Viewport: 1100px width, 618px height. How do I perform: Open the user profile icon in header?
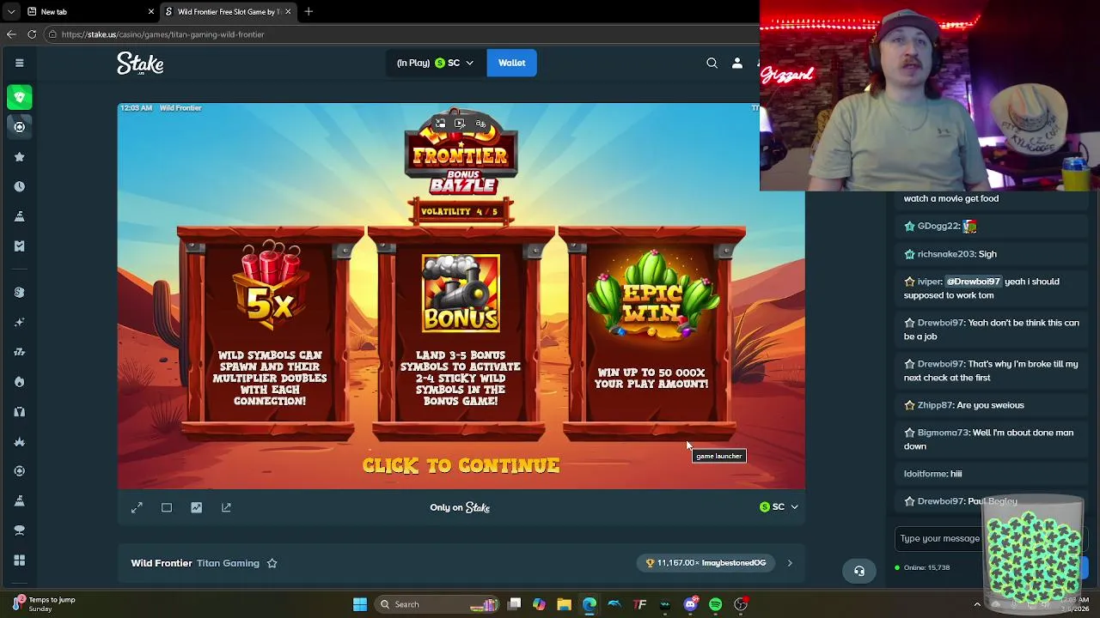click(736, 63)
